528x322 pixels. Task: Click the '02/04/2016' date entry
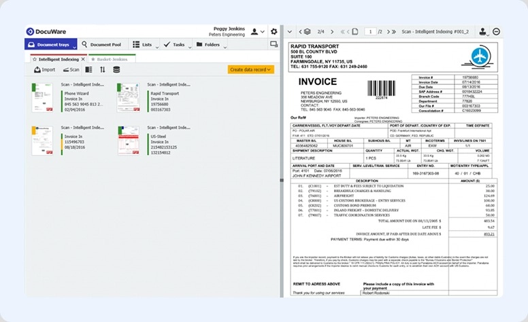(x=75, y=109)
